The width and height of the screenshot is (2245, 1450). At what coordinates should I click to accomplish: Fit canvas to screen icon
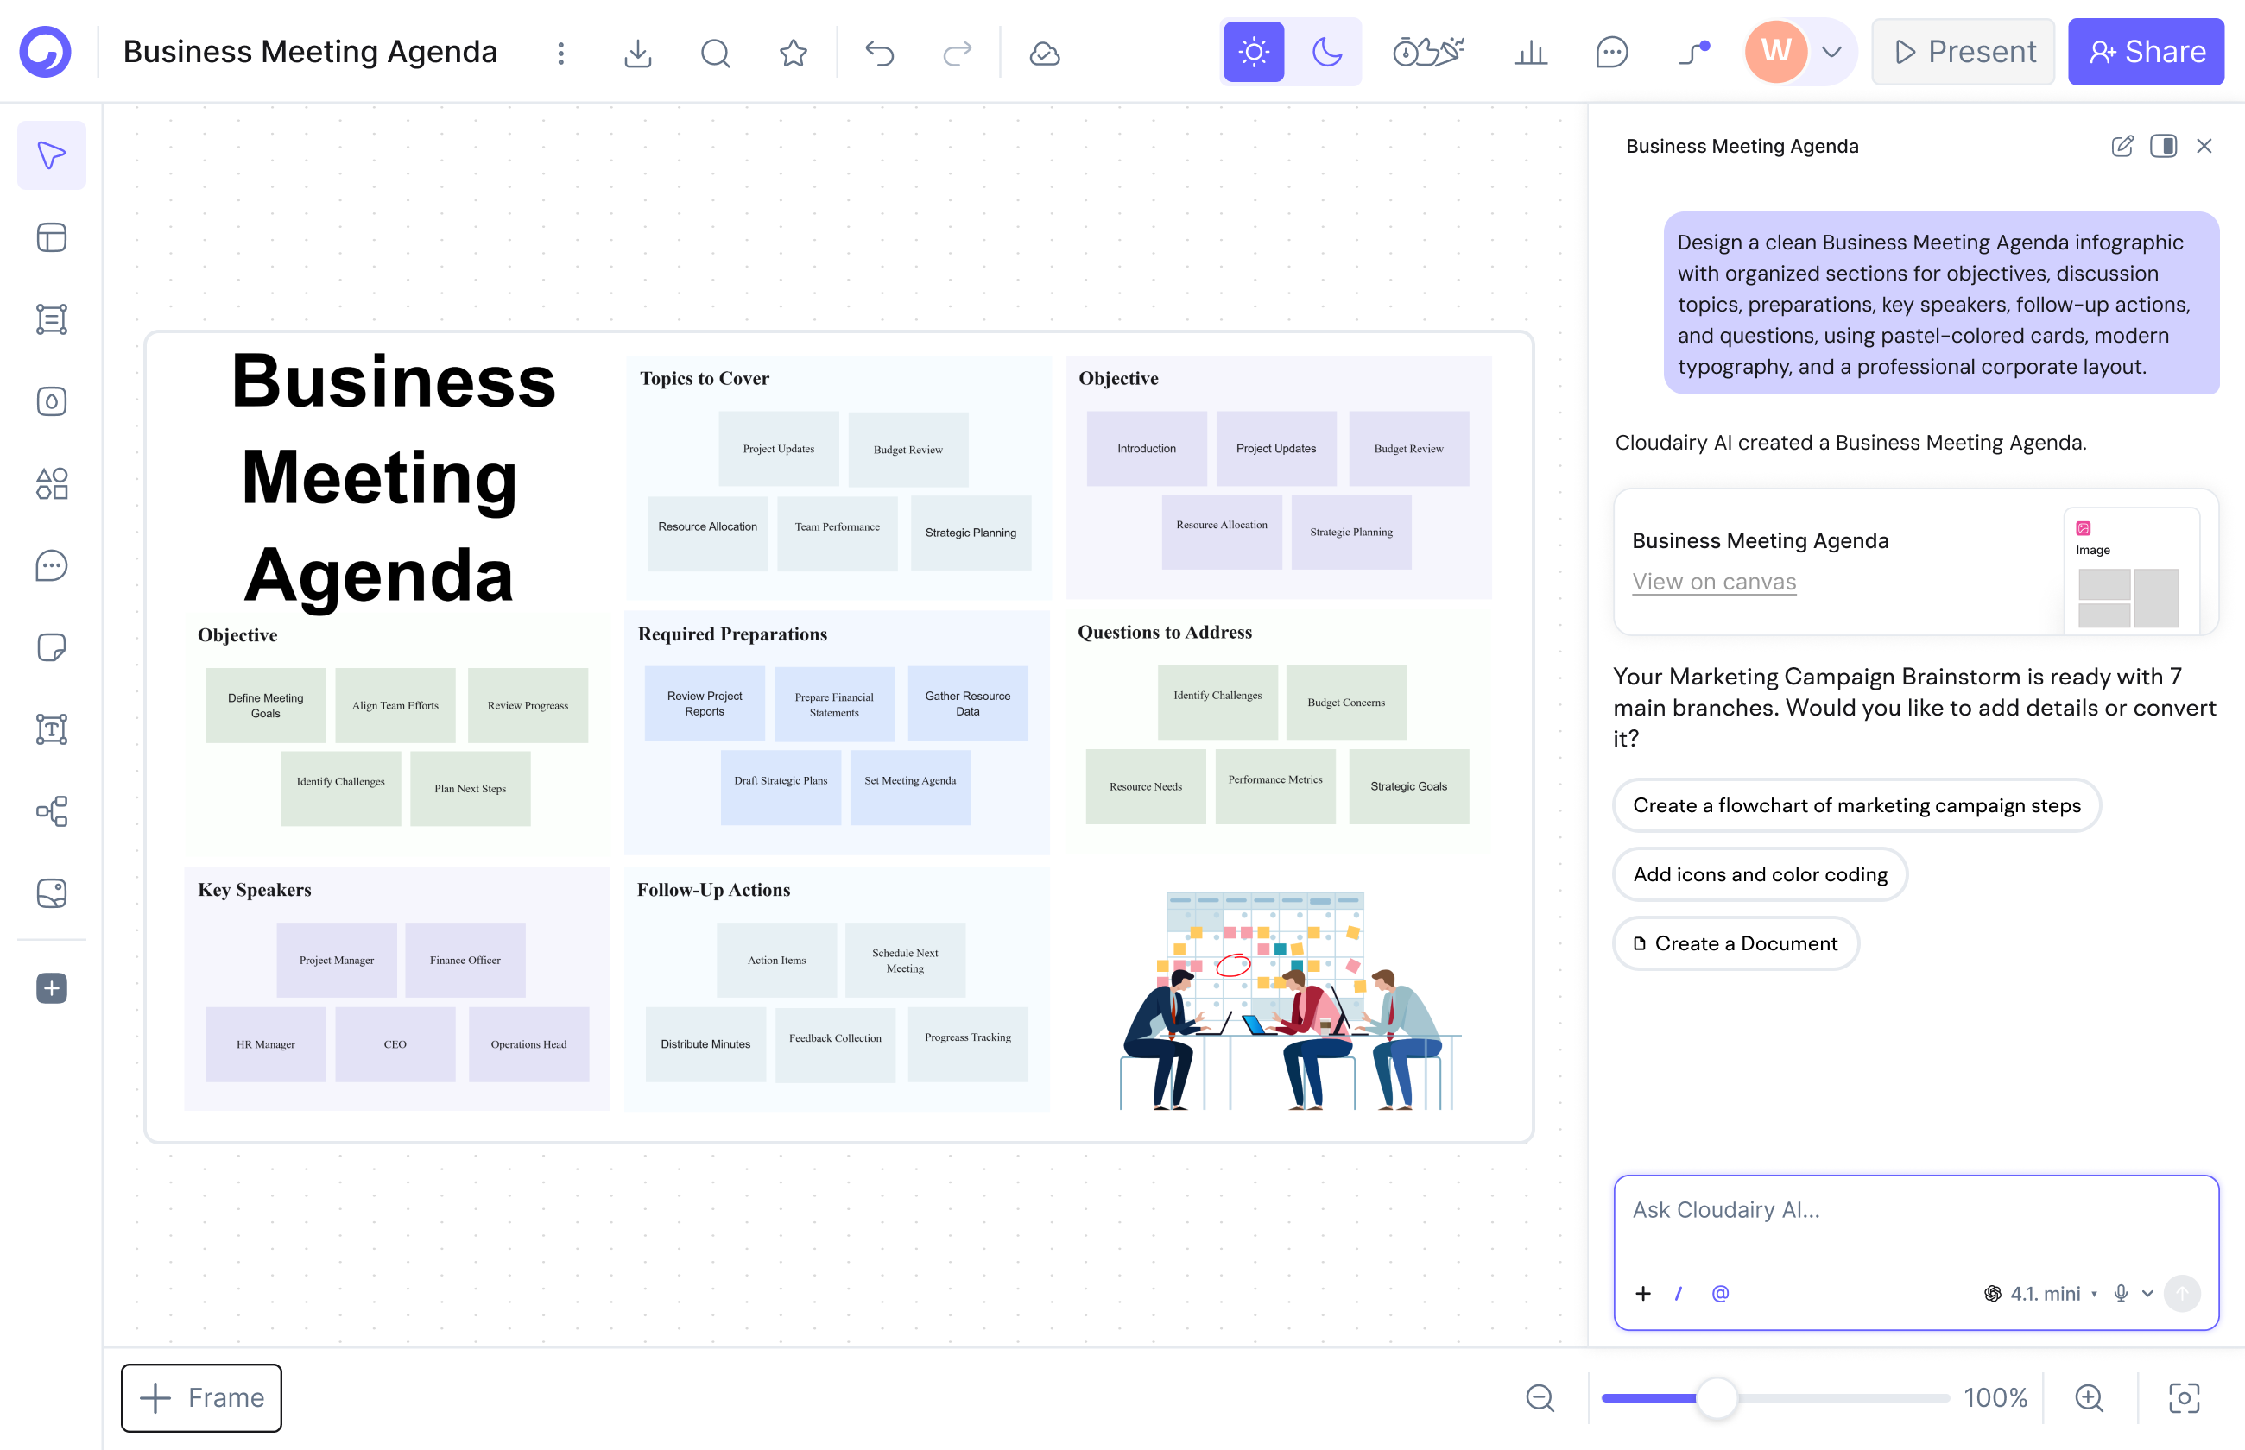coord(2185,1398)
